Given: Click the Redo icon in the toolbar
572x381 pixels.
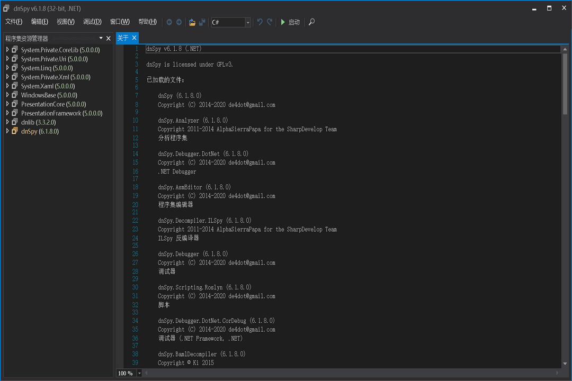Looking at the screenshot, I should pyautogui.click(x=269, y=22).
